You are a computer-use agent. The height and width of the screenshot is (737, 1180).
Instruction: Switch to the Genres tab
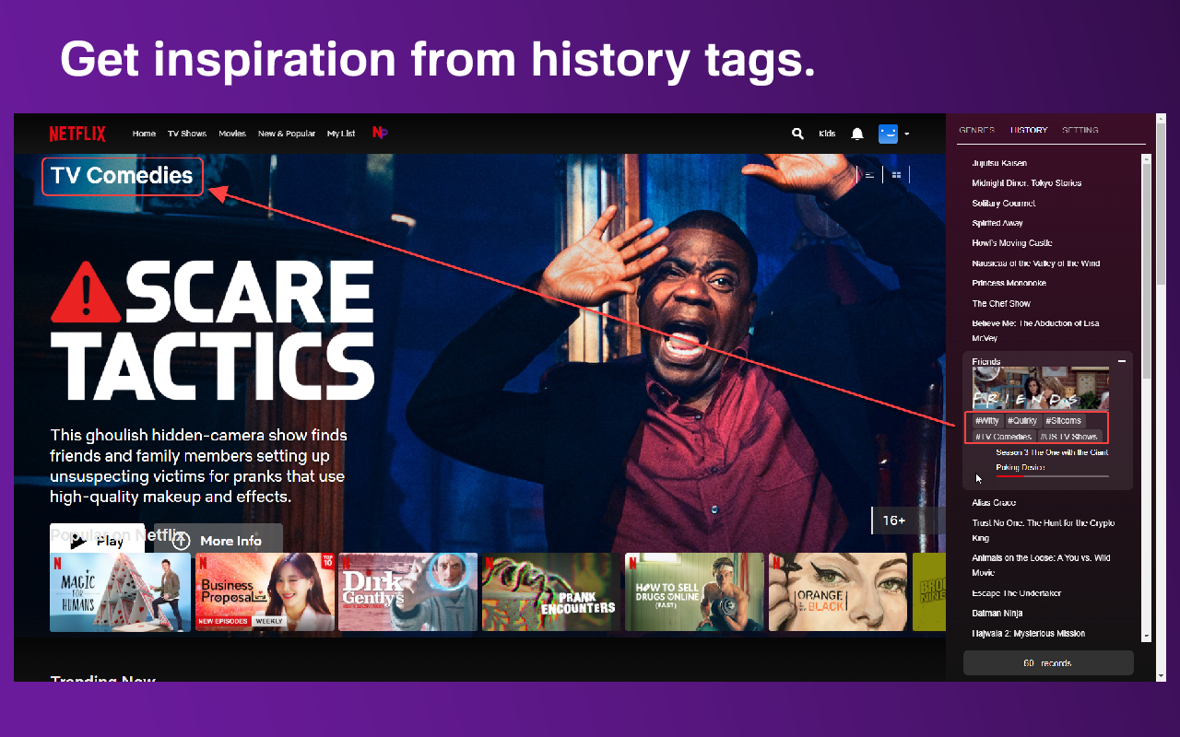point(976,130)
